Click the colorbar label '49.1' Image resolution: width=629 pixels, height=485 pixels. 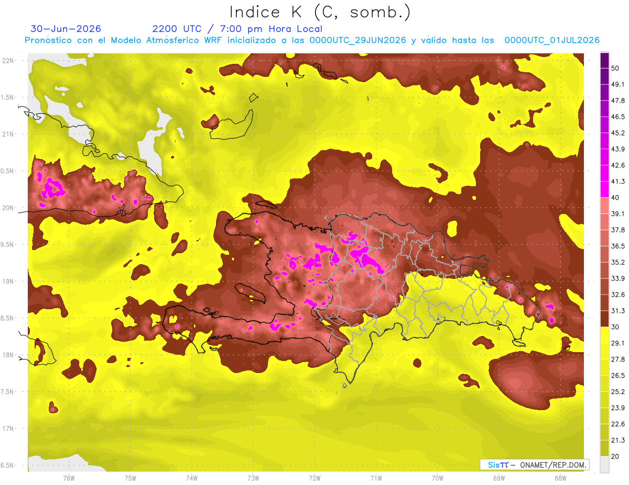[x=617, y=84]
